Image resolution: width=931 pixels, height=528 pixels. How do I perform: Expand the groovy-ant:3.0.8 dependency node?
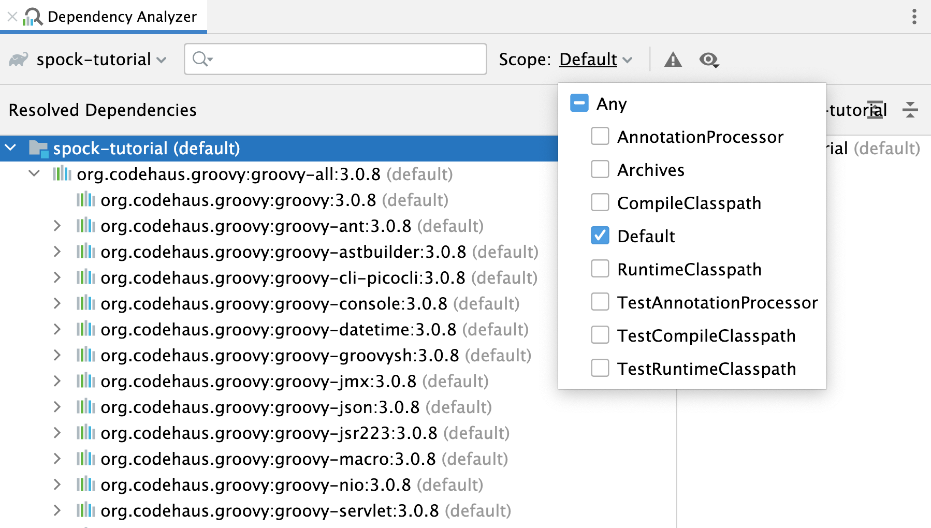point(57,226)
